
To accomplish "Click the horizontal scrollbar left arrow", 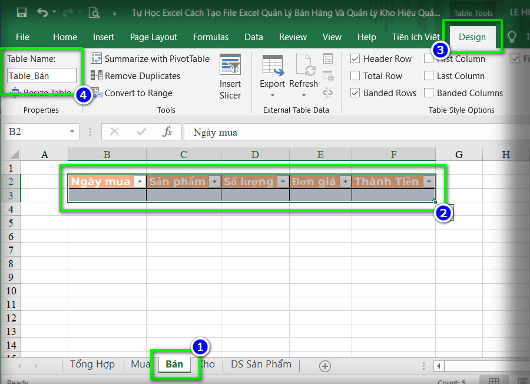I will (x=439, y=366).
